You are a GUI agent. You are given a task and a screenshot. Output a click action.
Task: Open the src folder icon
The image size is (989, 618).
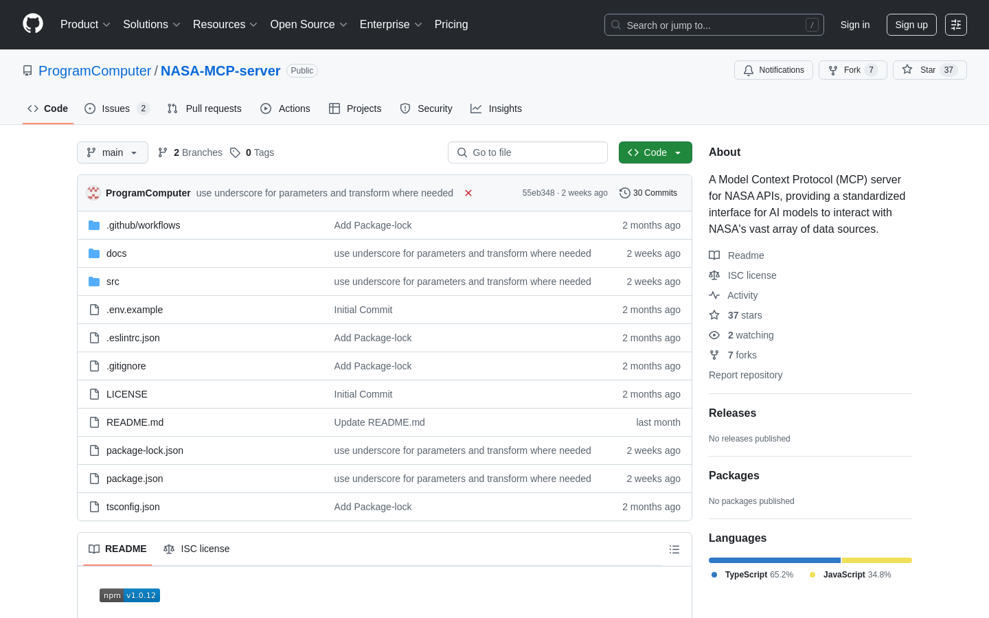pos(94,282)
